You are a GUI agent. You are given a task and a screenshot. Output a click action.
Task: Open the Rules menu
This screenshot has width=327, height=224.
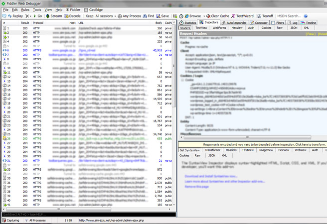coord(25,10)
